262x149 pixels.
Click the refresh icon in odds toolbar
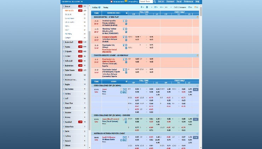tap(147, 7)
